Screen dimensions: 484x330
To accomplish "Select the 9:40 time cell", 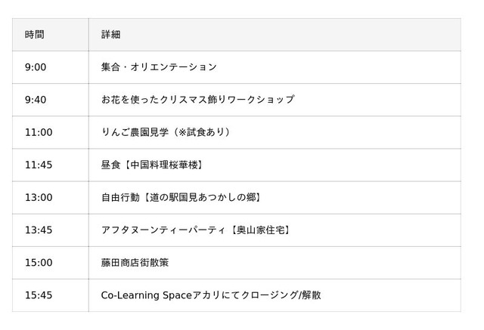I will 36,100.
